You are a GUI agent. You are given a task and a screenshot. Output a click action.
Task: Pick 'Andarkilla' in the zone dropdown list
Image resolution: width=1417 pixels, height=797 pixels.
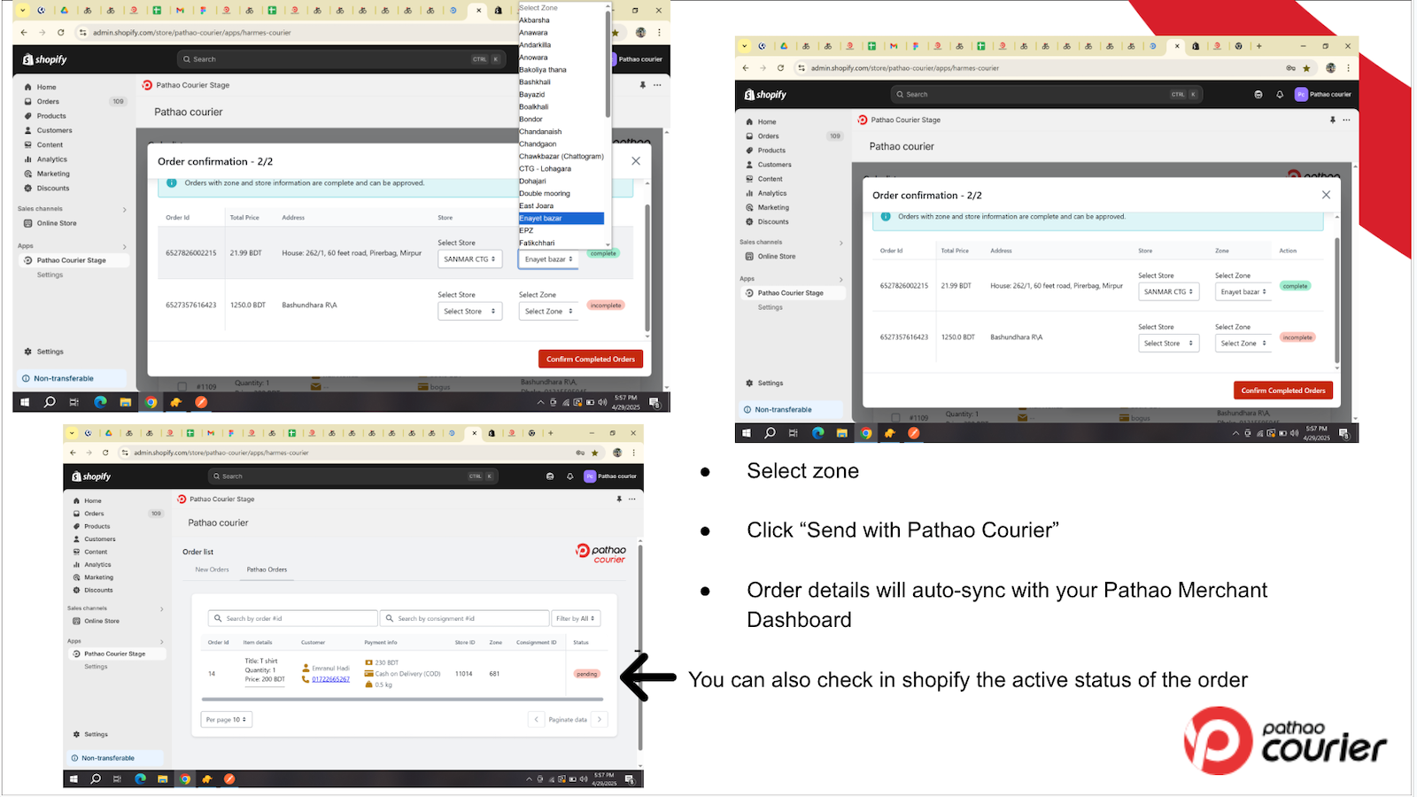tap(535, 45)
